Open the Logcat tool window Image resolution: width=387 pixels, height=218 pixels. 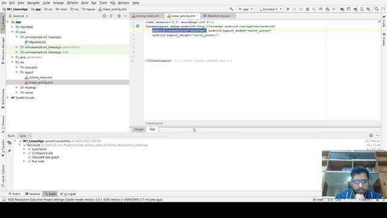[x=68, y=194]
